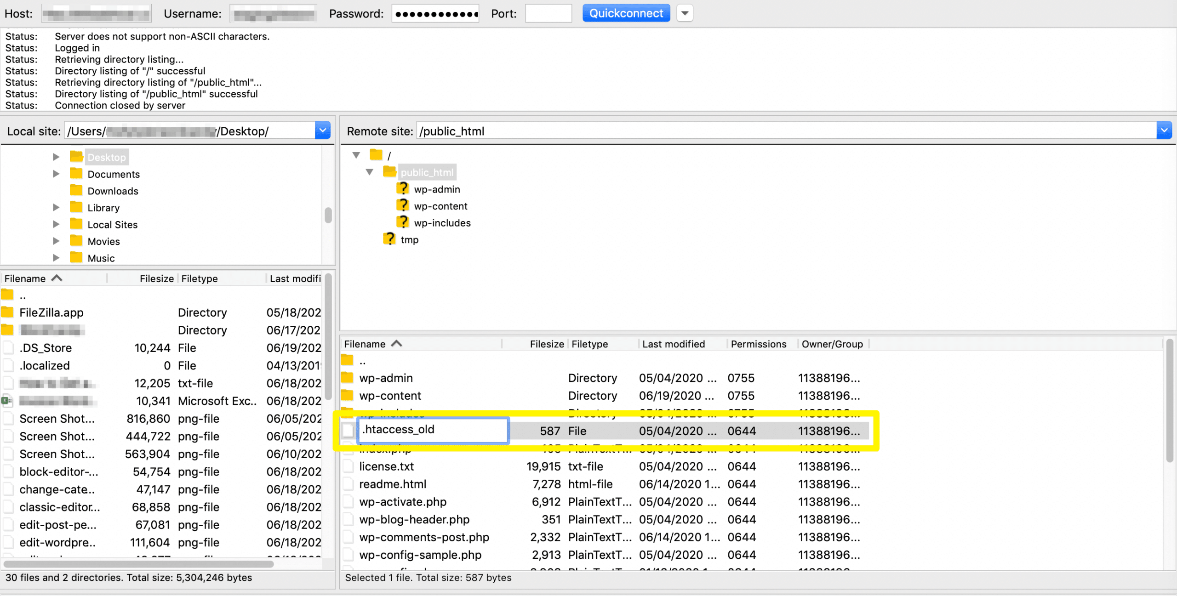1177x596 pixels.
Task: Click the wp-admin folder icon in remote file list
Action: click(347, 378)
